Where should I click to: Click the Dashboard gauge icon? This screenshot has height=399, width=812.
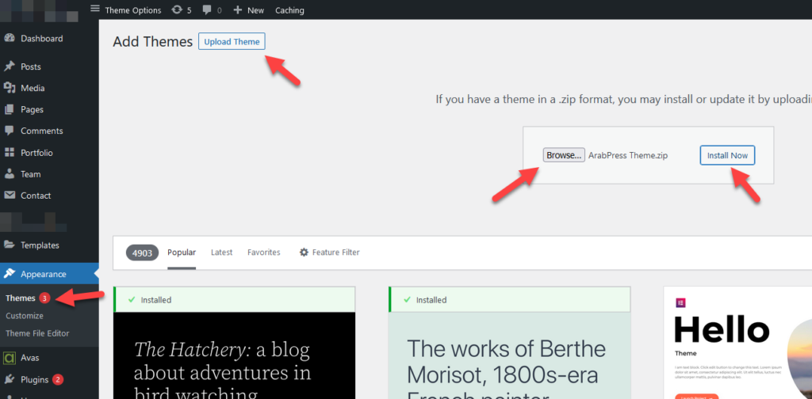10,39
